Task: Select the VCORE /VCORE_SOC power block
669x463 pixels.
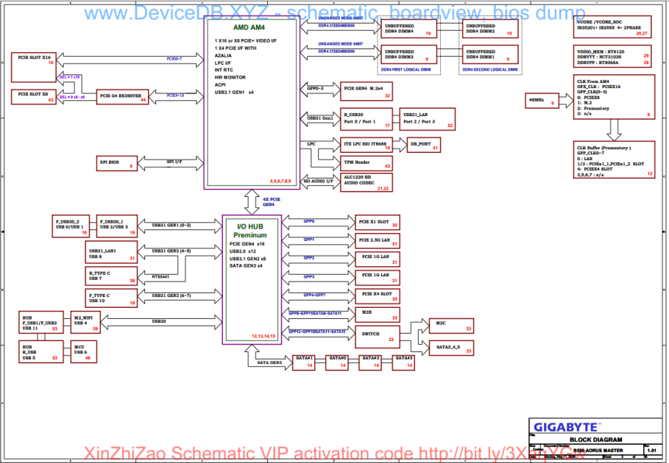Action: [612, 27]
